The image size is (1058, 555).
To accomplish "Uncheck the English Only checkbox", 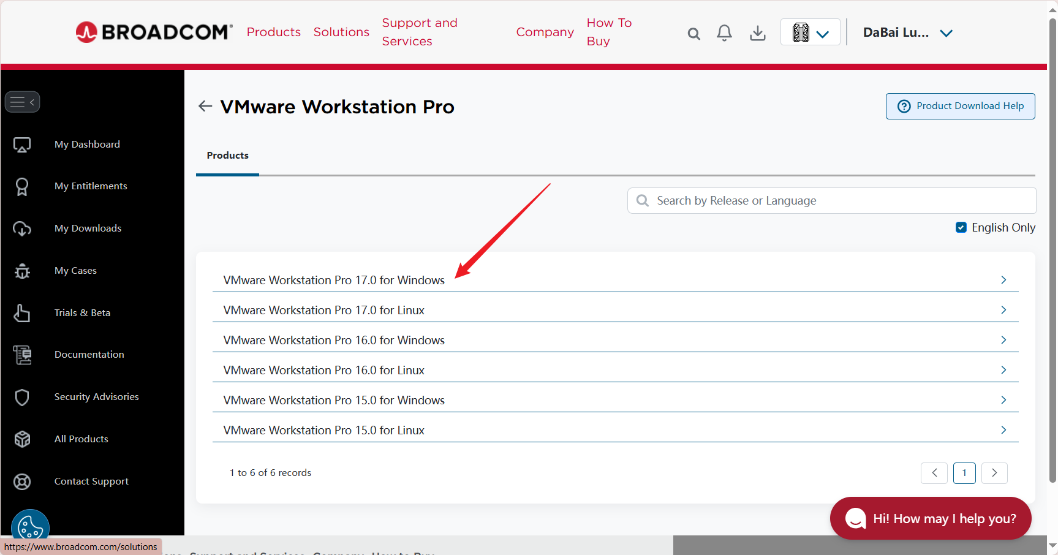I will (x=961, y=228).
